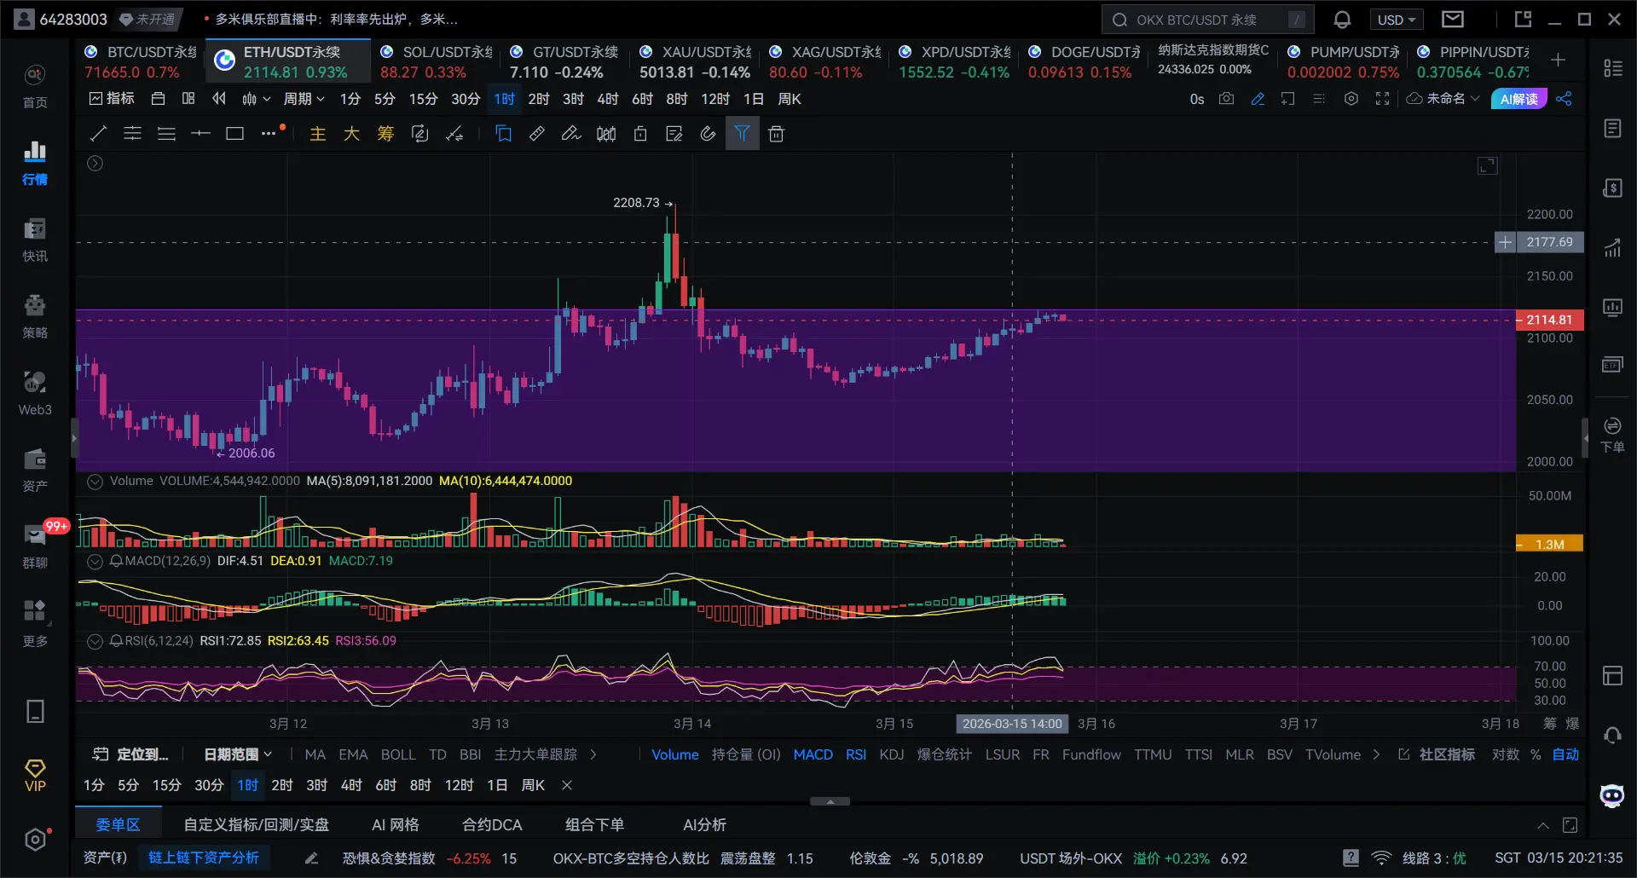Image resolution: width=1637 pixels, height=878 pixels.
Task: Open the 群聊 group chat
Action: pos(35,546)
